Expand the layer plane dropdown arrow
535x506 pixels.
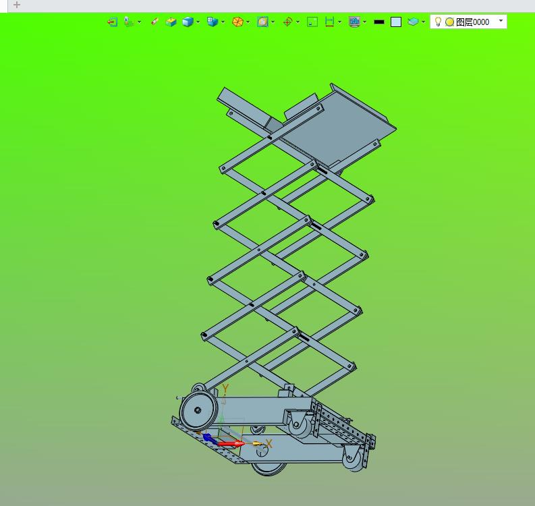[424, 22]
